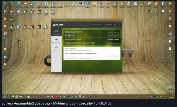Click the Вектор column header
Viewport: 177px width, 107px height.
[x=67, y=56]
